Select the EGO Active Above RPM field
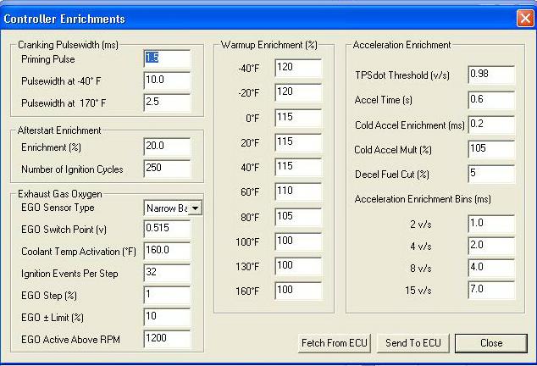Screen dimensions: 537x366 click(x=167, y=340)
